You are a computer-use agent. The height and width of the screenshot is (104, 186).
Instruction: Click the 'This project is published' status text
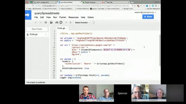35,82
